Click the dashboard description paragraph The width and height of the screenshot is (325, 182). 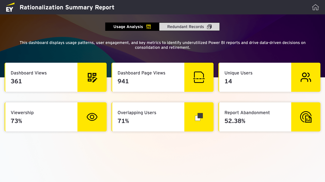162,45
